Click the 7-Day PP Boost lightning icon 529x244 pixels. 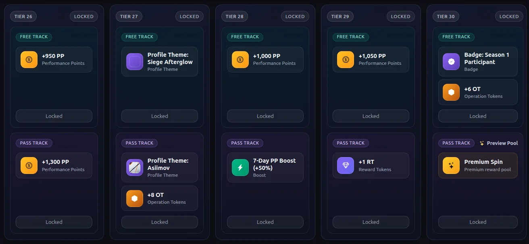click(240, 167)
